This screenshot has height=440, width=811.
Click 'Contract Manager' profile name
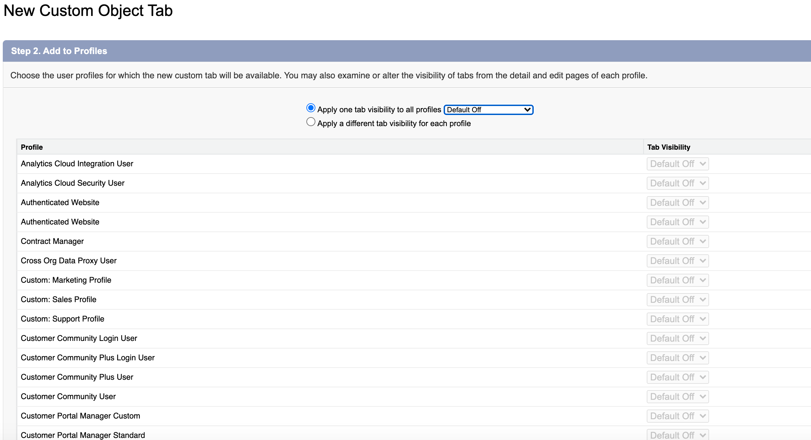click(52, 241)
